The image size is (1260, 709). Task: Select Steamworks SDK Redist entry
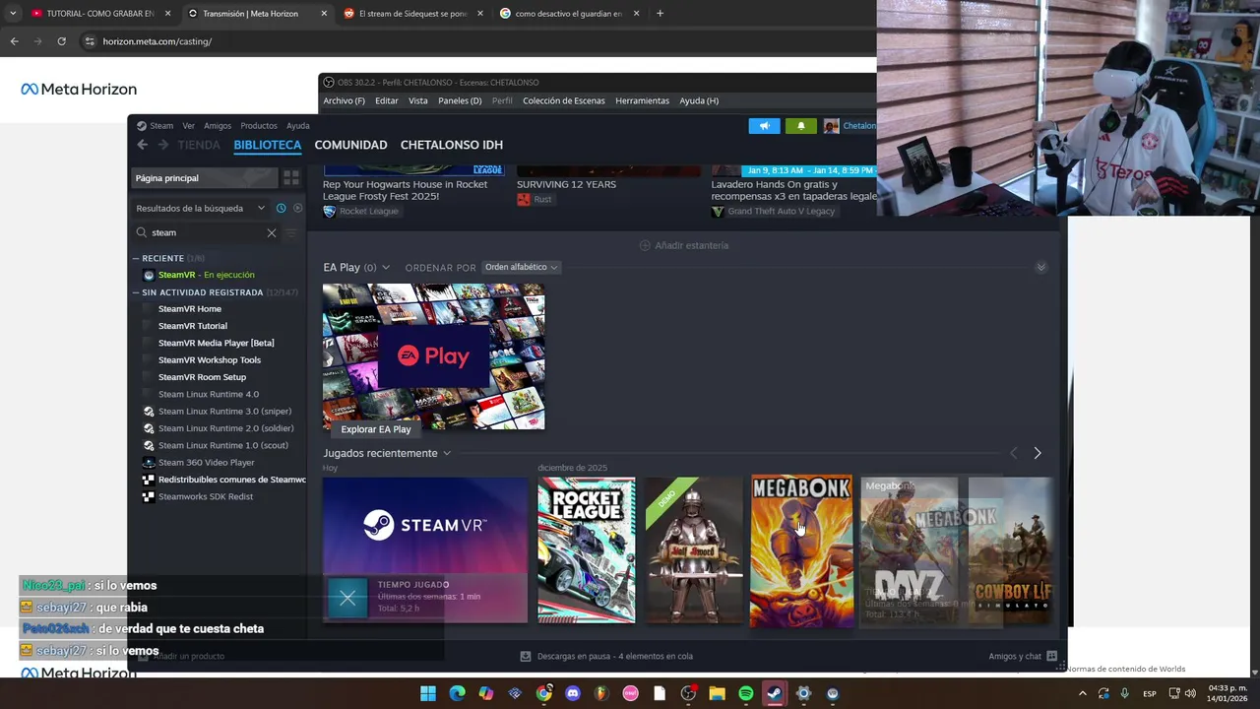point(205,496)
